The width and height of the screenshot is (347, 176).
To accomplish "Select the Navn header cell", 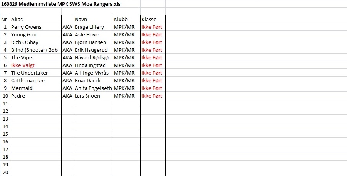I will 94,19.
